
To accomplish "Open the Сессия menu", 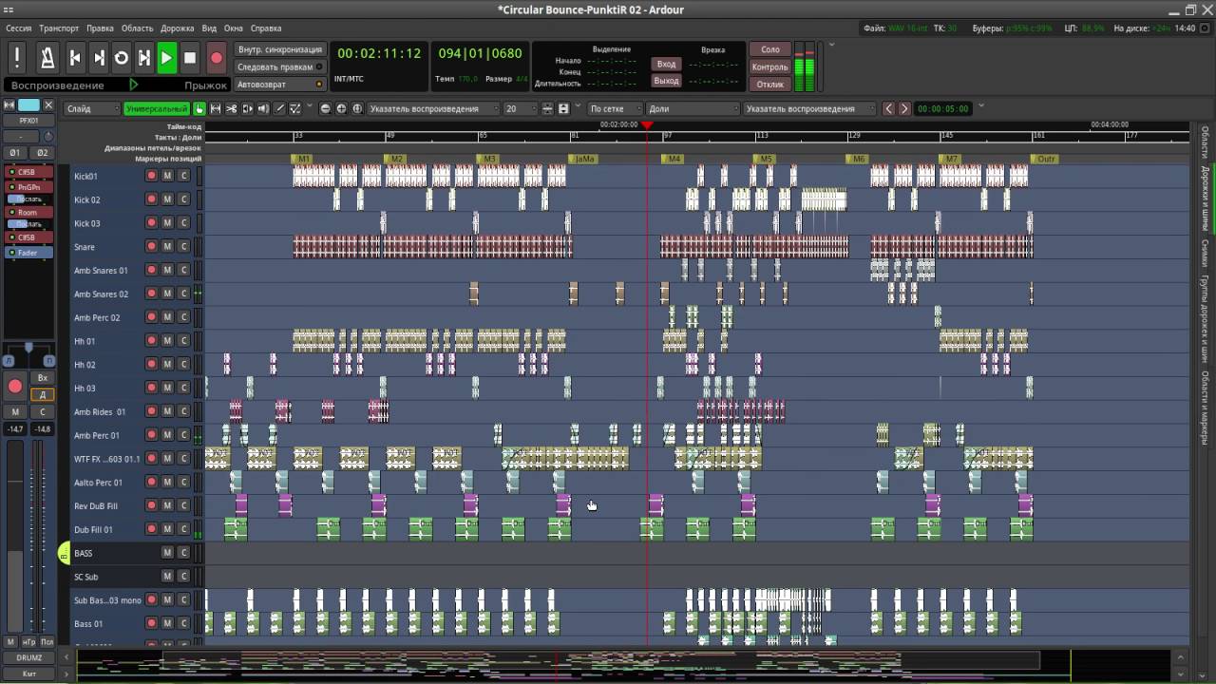I will tap(19, 28).
